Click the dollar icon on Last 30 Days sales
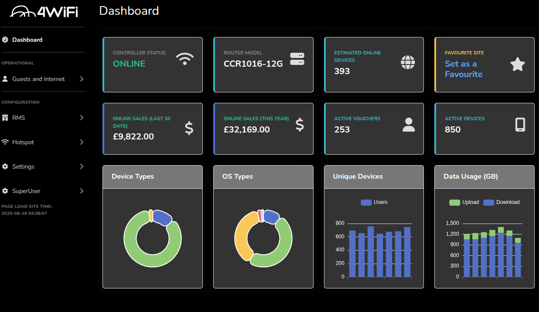The image size is (539, 312). [189, 128]
